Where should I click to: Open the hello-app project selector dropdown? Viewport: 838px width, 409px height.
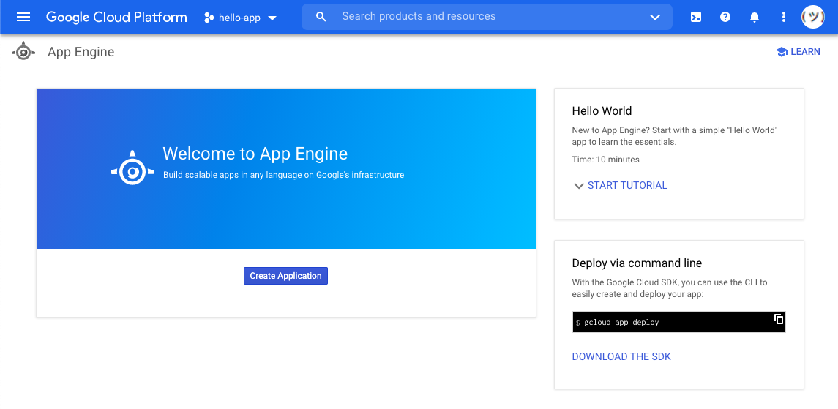[272, 18]
